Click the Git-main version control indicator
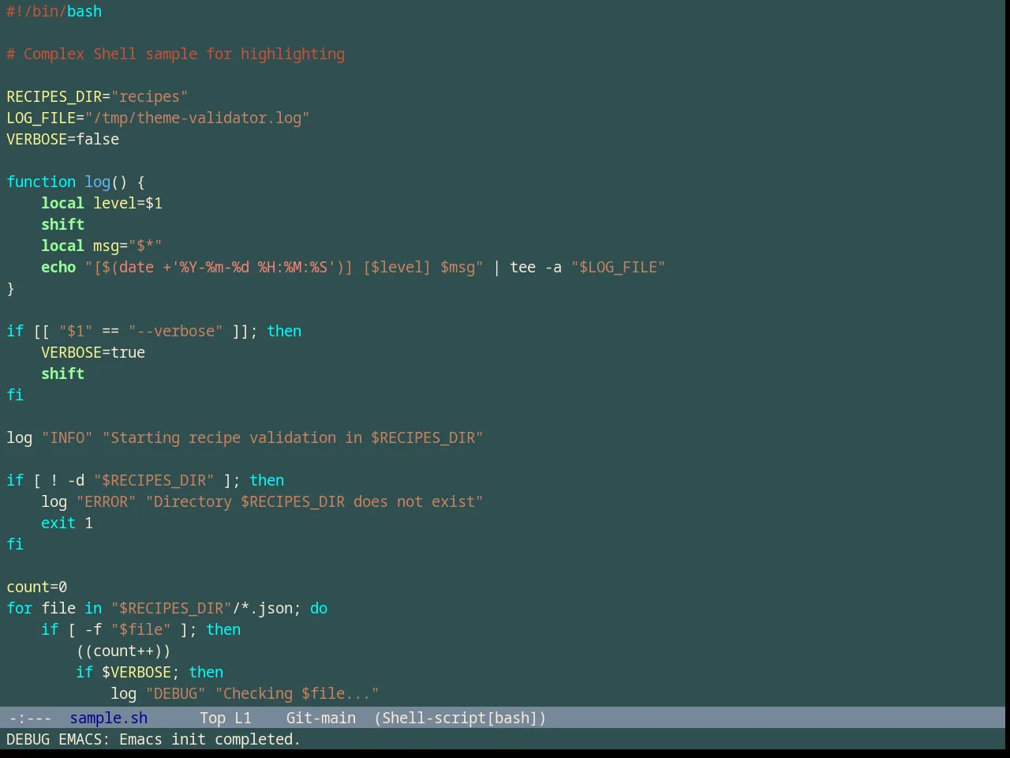This screenshot has height=758, width=1010. (320, 718)
